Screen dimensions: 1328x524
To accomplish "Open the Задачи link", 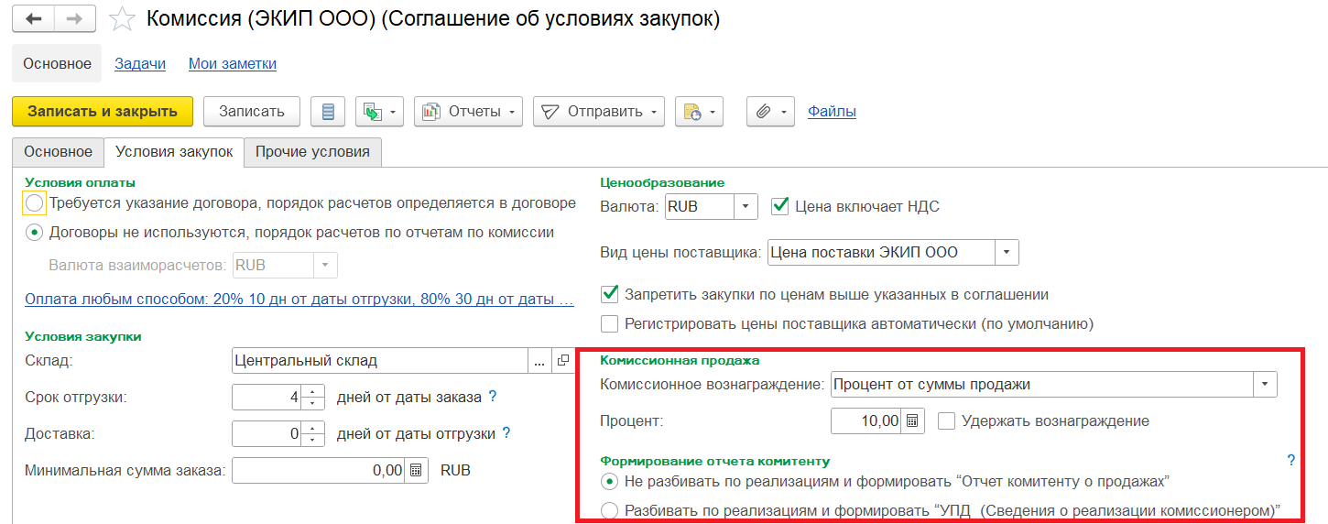I will (140, 63).
